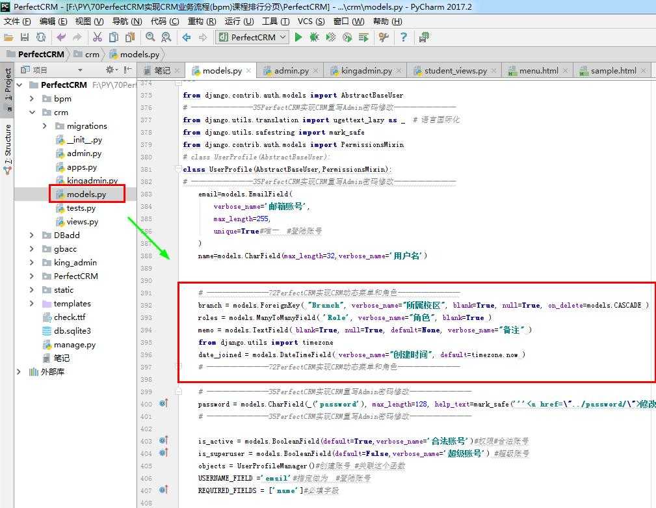The width and height of the screenshot is (656, 508).
Task: Close the admin.py editor tab
Action: click(315, 71)
